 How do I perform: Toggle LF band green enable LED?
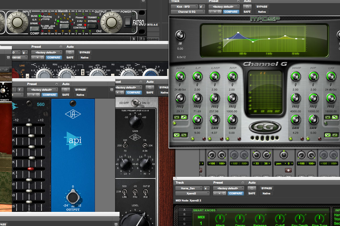click(x=193, y=139)
